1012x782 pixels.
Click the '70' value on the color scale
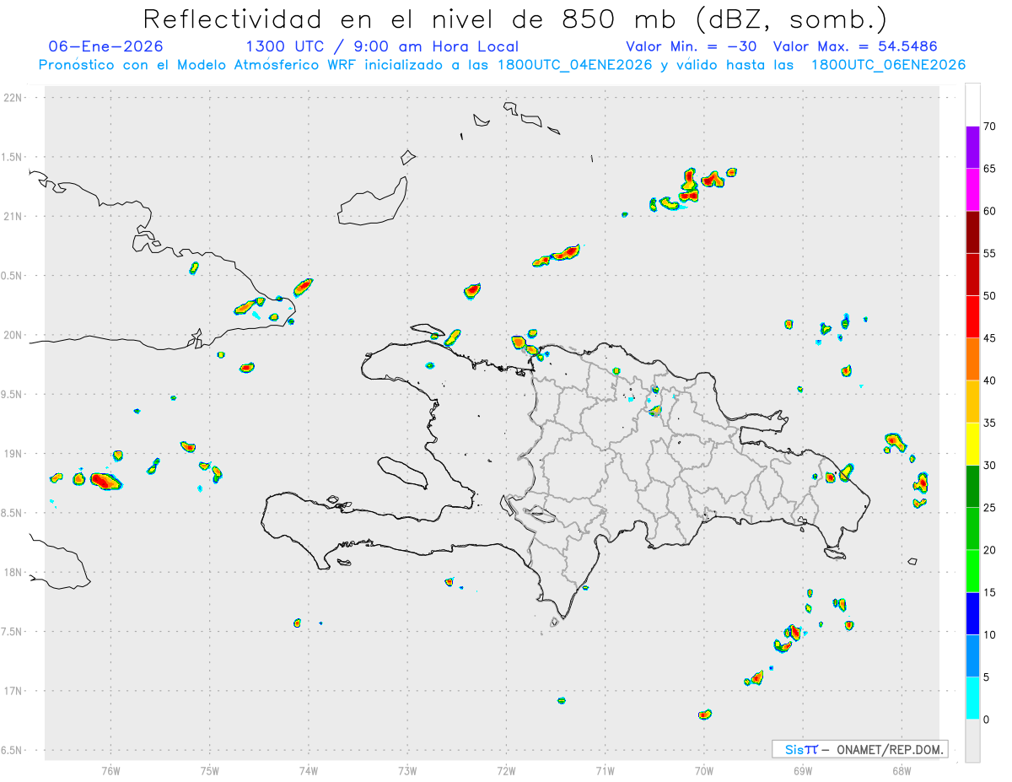989,126
